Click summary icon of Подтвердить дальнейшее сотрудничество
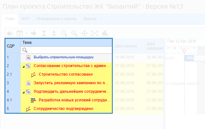The image size is (205, 129). pyautogui.click(x=28, y=92)
